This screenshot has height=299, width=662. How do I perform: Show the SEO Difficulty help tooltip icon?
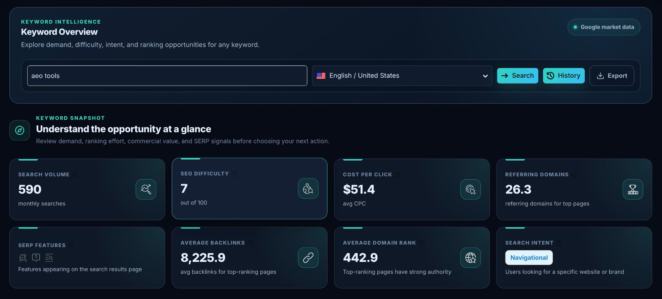point(234,174)
